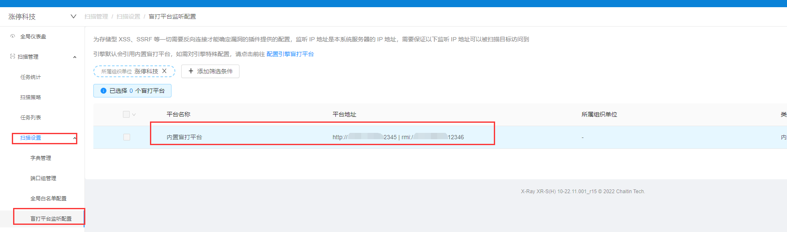Go to 扫描策略 menu item
787x232 pixels.
pos(30,97)
